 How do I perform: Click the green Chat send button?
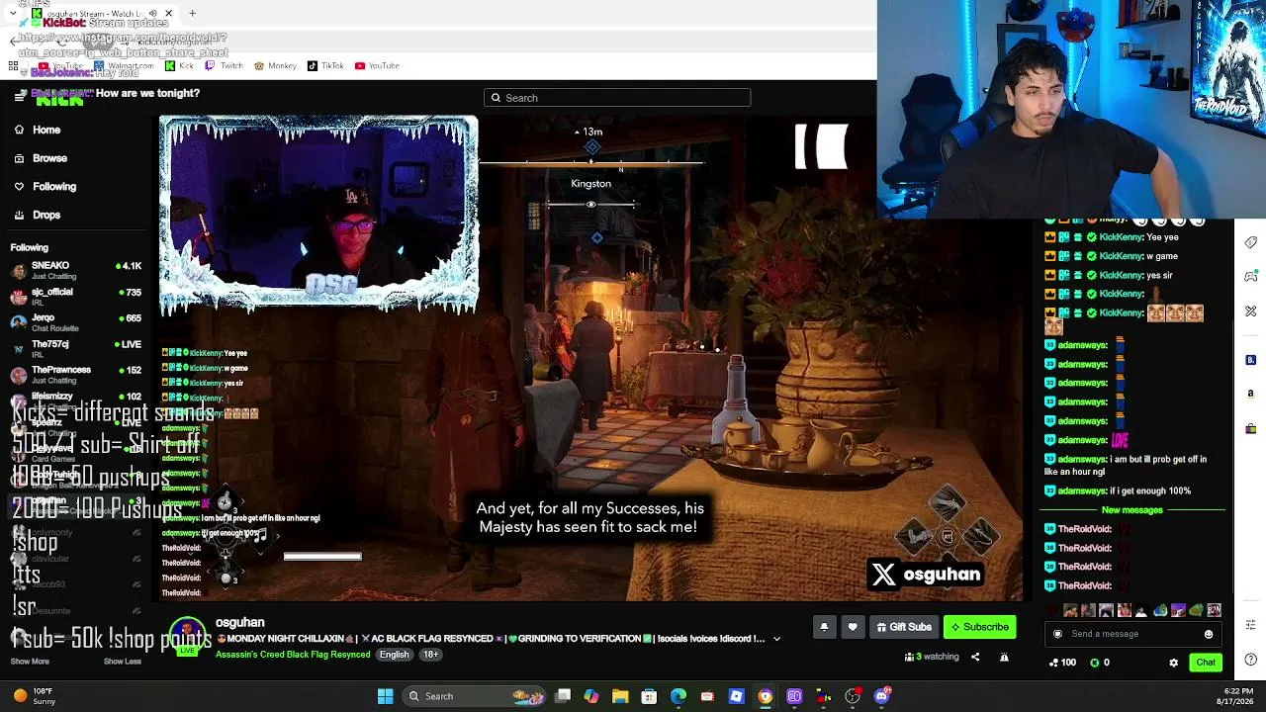point(1206,663)
